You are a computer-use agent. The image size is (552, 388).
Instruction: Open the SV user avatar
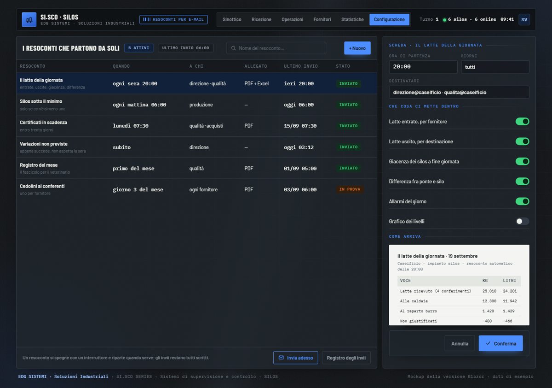(524, 19)
